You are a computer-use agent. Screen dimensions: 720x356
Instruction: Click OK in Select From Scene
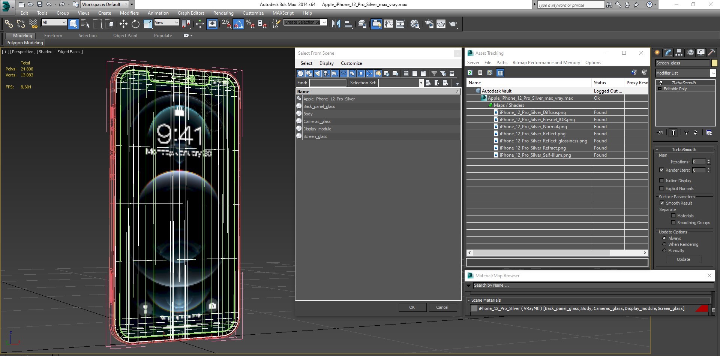coord(412,307)
